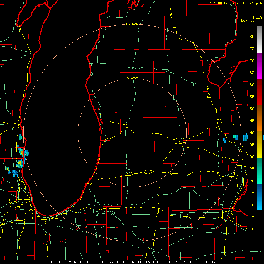Click the 15 value on the color scale
Screen dimensions: 264x264
[252, 193]
